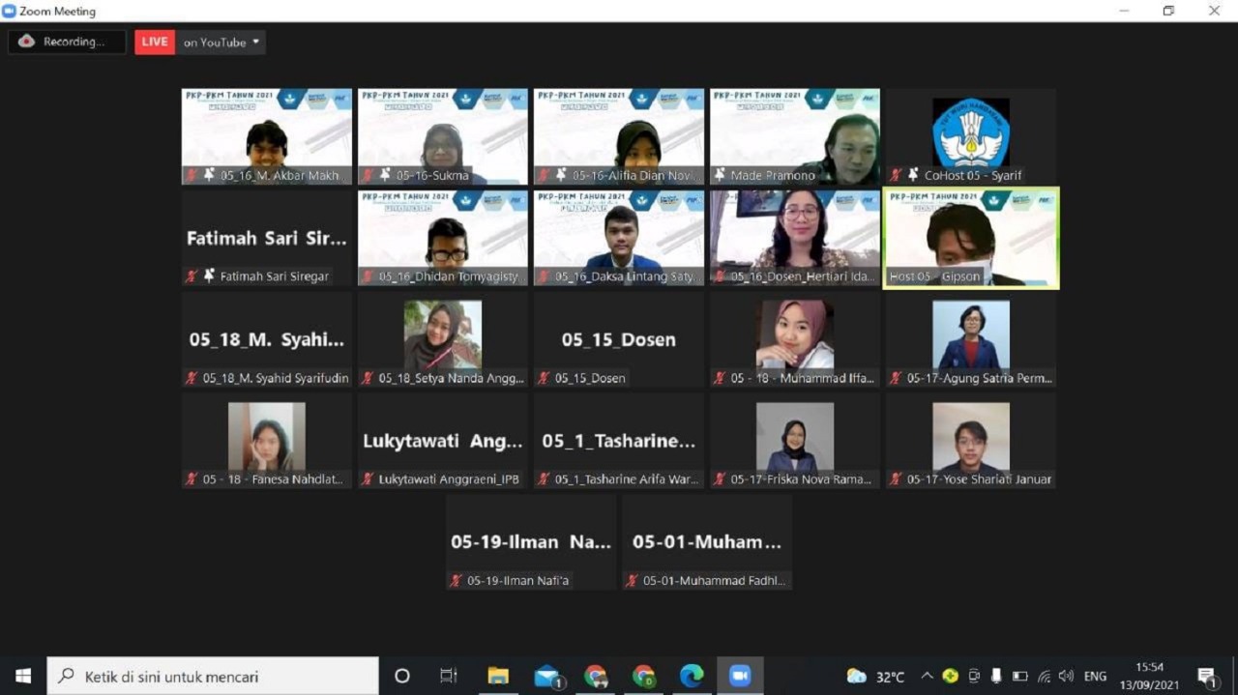1238x695 pixels.
Task: Select Lukytawati Anggraeni_IPB participant tile
Action: pyautogui.click(x=442, y=441)
